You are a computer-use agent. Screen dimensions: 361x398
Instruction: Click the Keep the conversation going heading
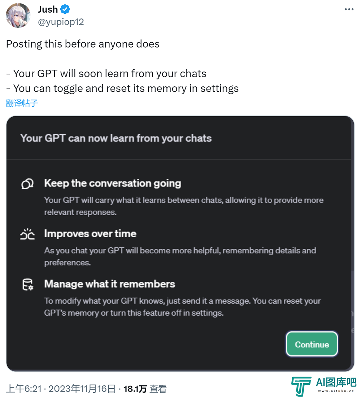(x=113, y=183)
